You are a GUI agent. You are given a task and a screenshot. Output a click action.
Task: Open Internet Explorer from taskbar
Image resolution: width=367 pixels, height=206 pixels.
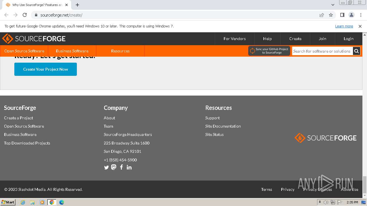(x=23, y=202)
